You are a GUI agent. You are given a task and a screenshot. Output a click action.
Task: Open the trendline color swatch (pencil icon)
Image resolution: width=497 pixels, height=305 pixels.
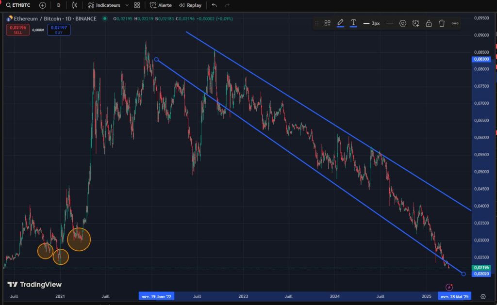[x=340, y=23]
